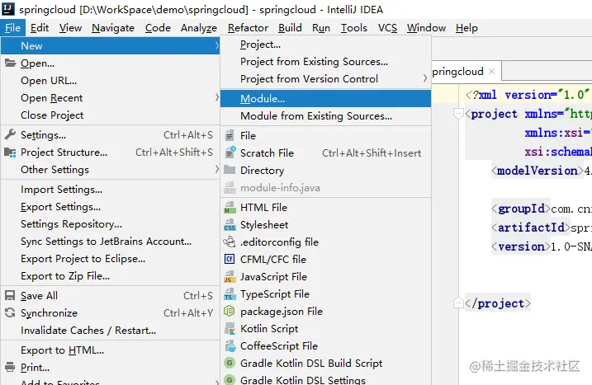Choose Close Project menu entry
This screenshot has height=385, width=592.
111,115
